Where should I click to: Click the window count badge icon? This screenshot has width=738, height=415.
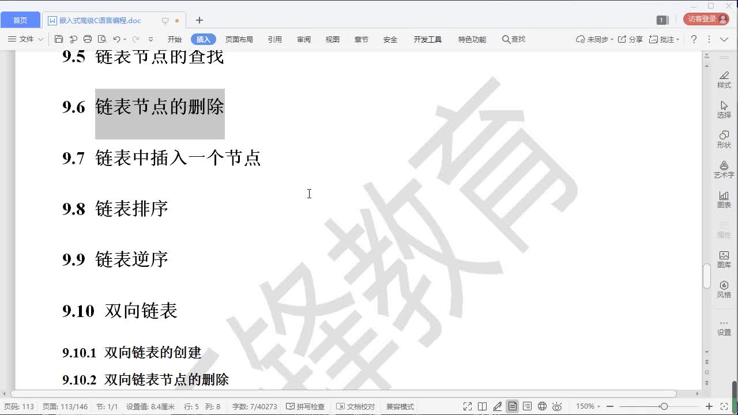click(662, 20)
